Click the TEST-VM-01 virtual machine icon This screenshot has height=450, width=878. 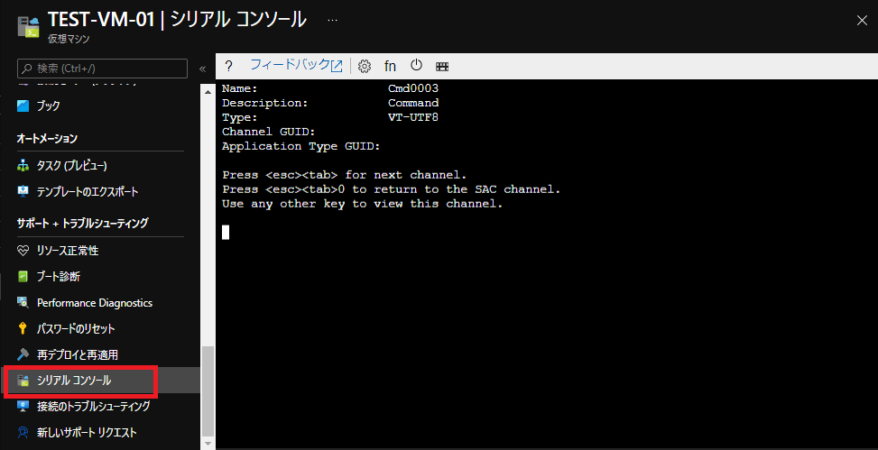pyautogui.click(x=28, y=27)
